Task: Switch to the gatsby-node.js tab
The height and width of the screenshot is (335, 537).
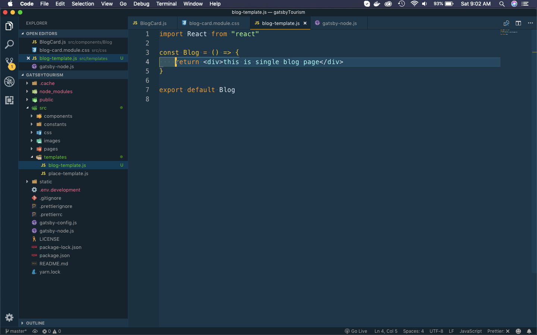Action: (x=339, y=23)
